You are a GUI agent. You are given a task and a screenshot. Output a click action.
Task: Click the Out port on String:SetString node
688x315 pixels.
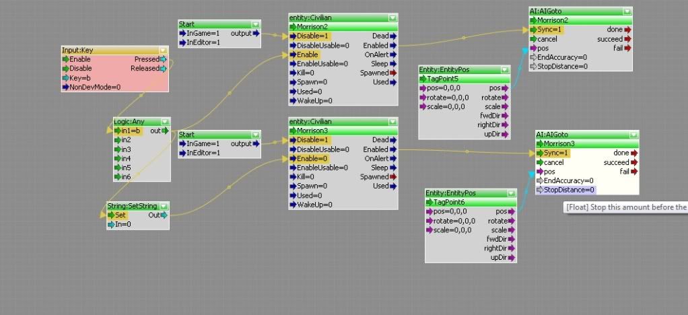[x=164, y=215]
